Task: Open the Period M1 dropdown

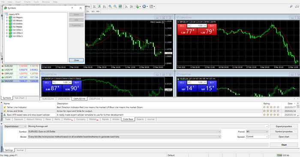Action: (x=257, y=132)
